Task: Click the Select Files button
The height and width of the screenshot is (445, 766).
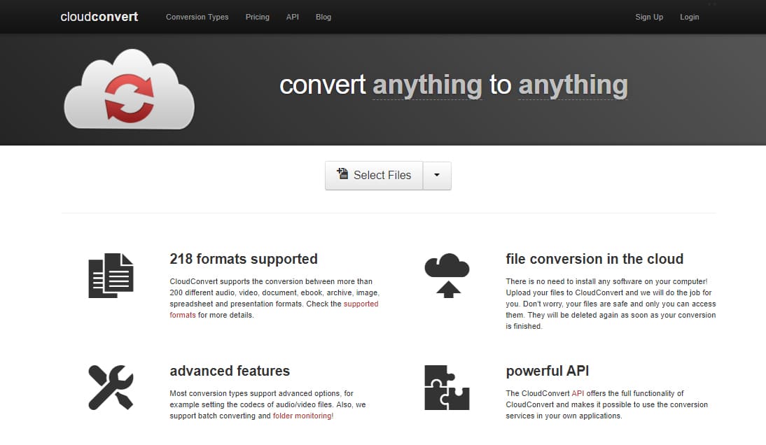Action: point(374,175)
